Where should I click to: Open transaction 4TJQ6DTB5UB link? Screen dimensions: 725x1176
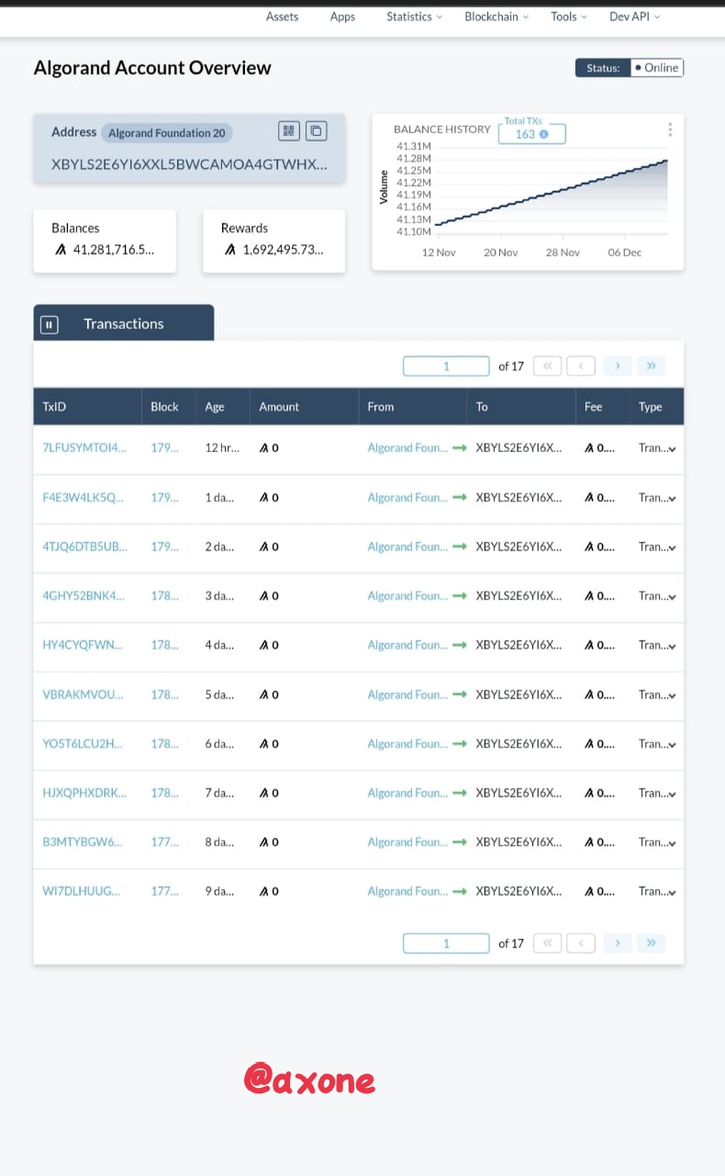(x=84, y=546)
